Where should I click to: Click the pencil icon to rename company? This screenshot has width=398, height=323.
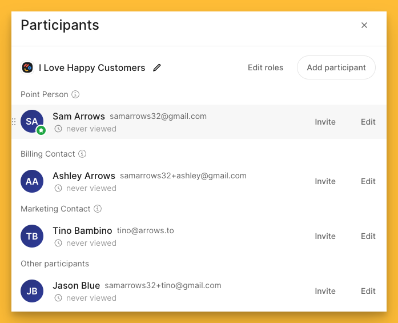pos(157,67)
